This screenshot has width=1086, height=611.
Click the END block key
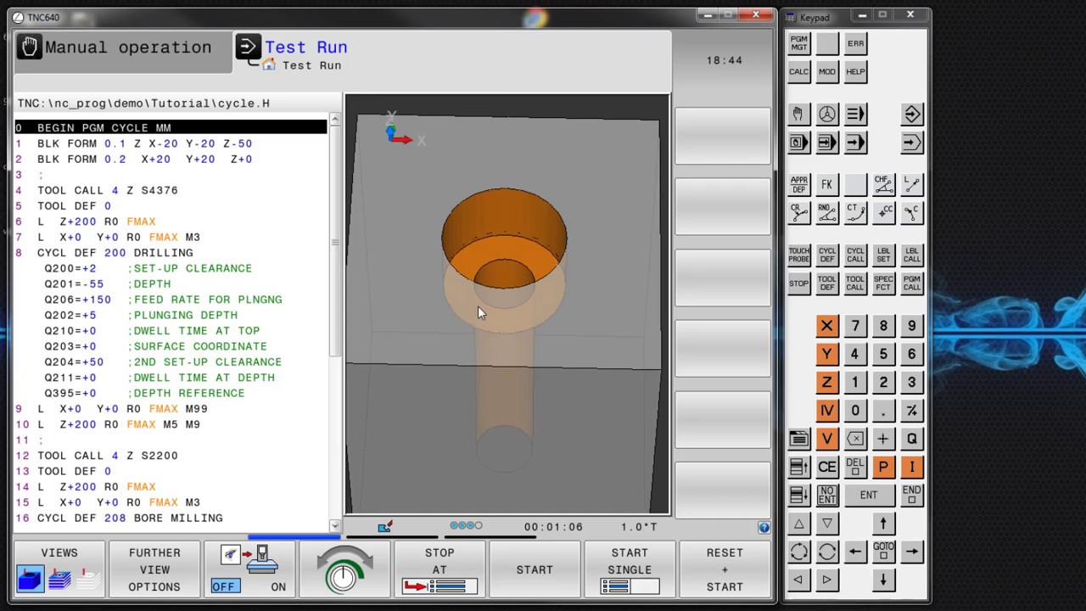pyautogui.click(x=912, y=496)
